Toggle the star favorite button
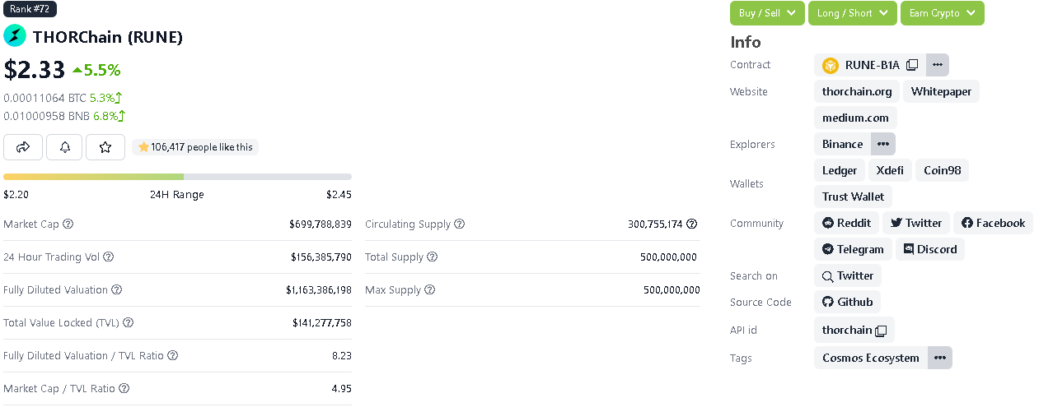 click(x=105, y=147)
